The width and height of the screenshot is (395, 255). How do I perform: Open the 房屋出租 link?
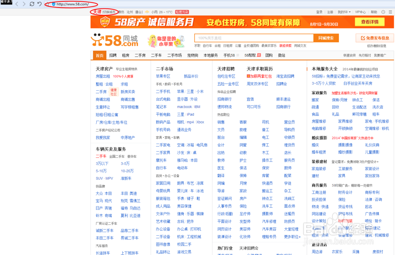coord(103,76)
